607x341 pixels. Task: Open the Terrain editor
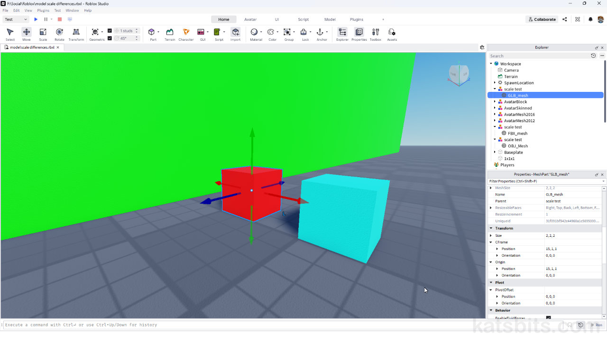pyautogui.click(x=170, y=34)
